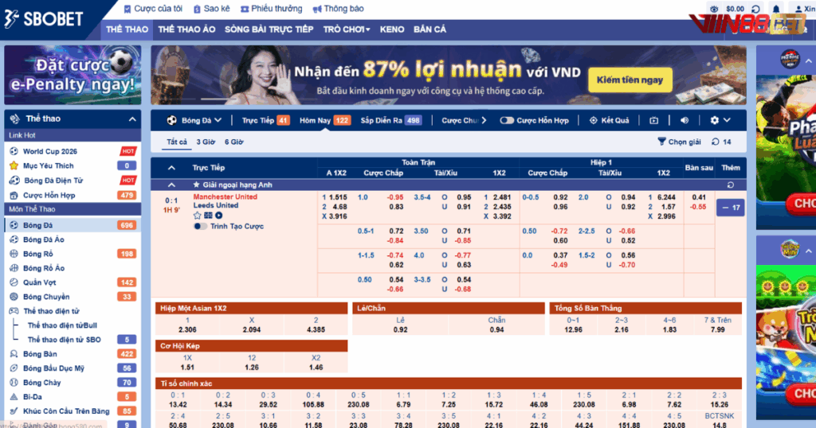816x428 pixels.
Task: Select Bóng Rổ basketball icon
Action: click(14, 254)
